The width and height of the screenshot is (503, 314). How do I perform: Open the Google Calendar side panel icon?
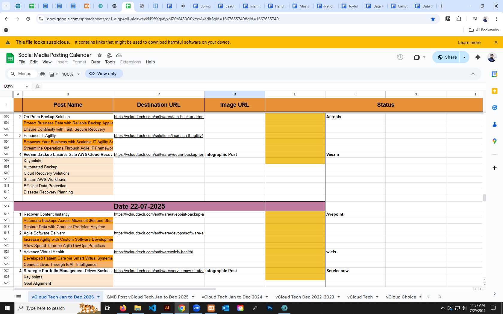tap(495, 74)
